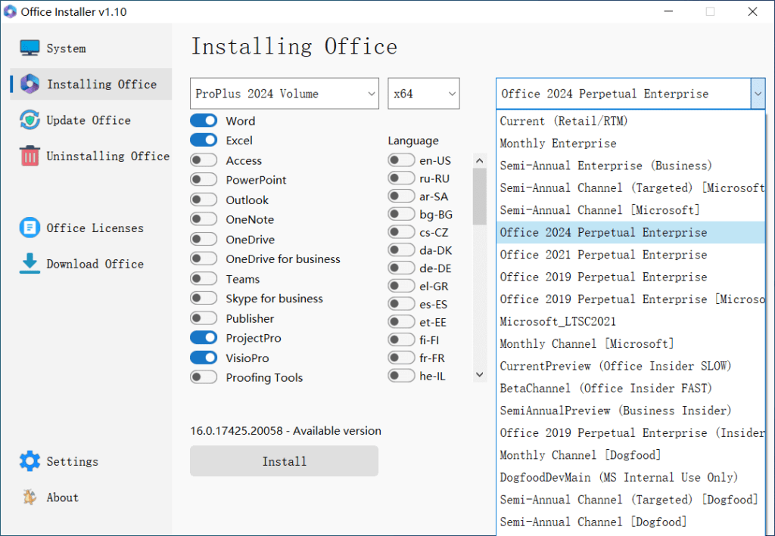775x536 pixels.
Task: Turn on the Outlook toggle
Action: point(204,200)
